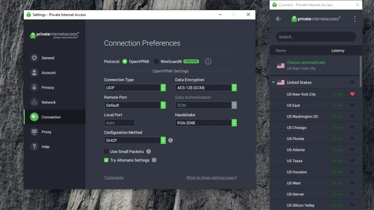Screen dimensions: 374x210
Task: Click the Network icon in sidebar
Action: (x=34, y=102)
